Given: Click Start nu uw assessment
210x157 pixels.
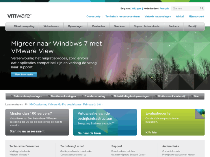Looking at the screenshot, I should [27, 131].
